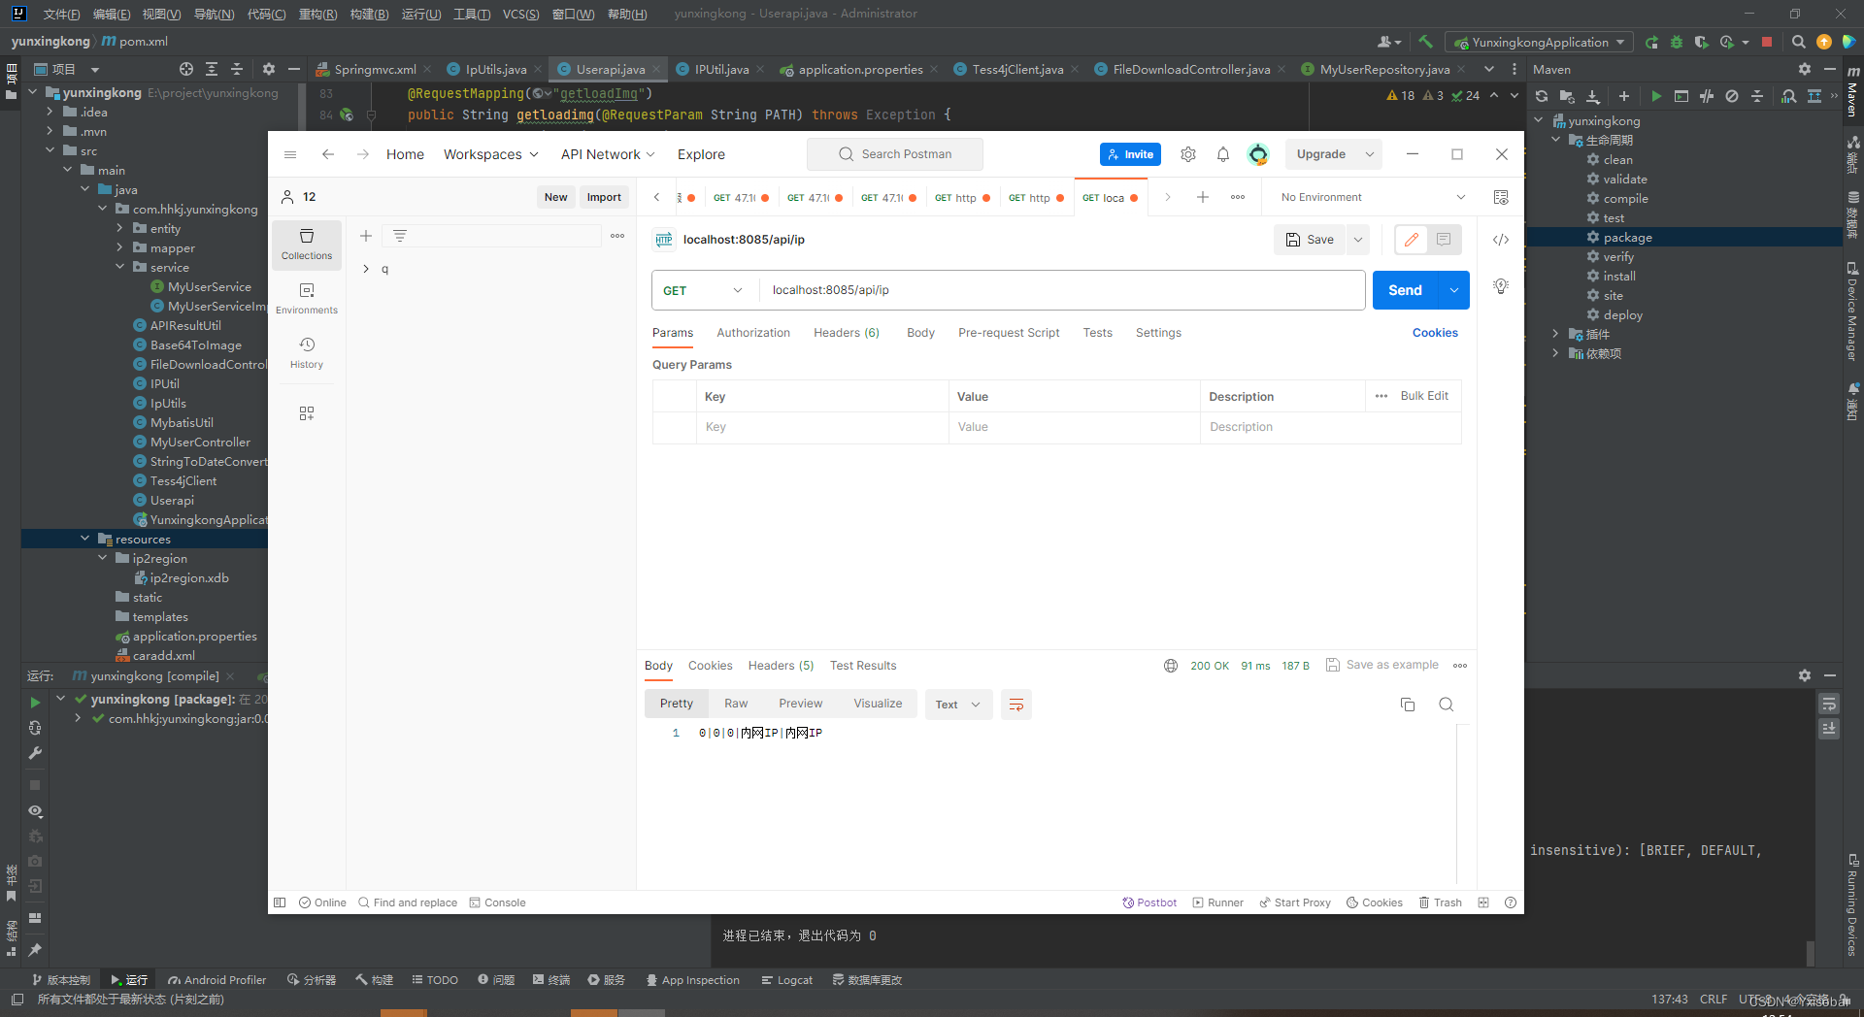
Task: Copy response body with copy icon
Action: (1408, 705)
